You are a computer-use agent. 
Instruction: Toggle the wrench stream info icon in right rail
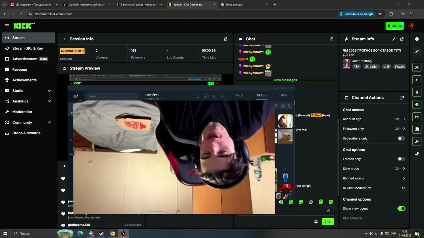(x=417, y=141)
